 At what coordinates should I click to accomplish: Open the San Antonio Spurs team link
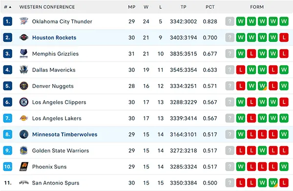56,183
